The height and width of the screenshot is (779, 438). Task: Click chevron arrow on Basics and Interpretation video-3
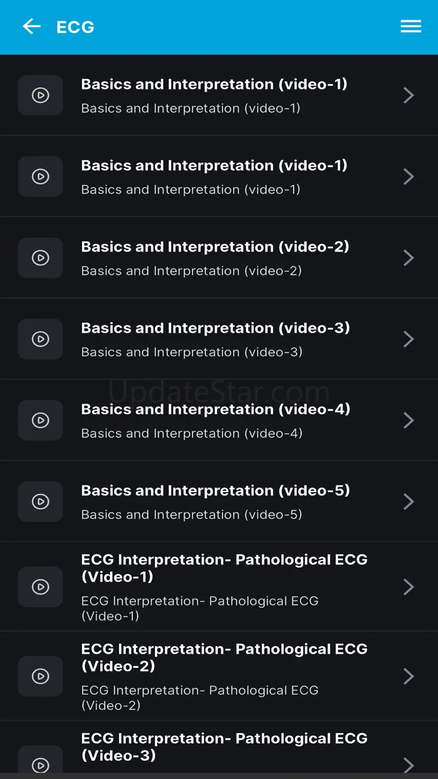(x=408, y=339)
